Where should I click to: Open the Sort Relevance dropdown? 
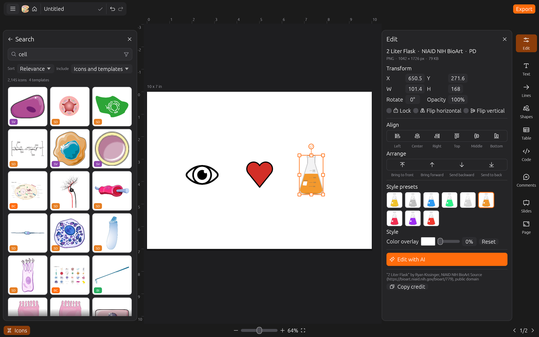click(x=35, y=69)
